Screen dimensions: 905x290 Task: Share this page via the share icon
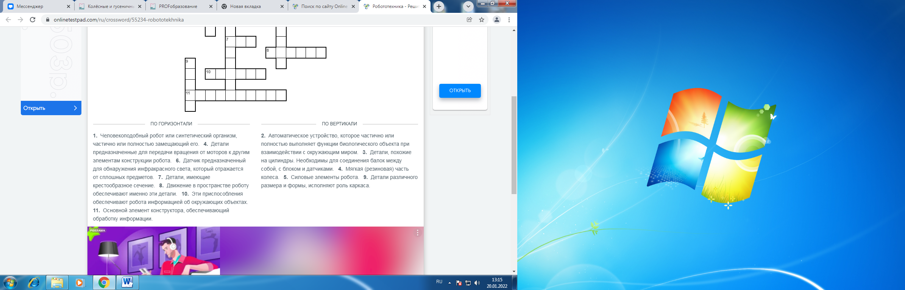[469, 20]
